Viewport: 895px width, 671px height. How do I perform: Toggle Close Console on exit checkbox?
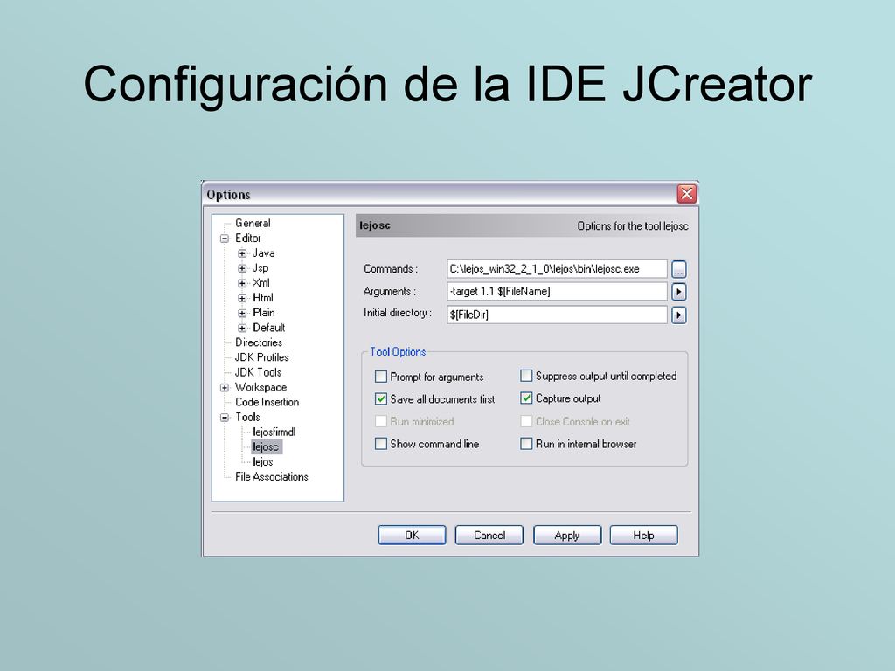tap(526, 422)
